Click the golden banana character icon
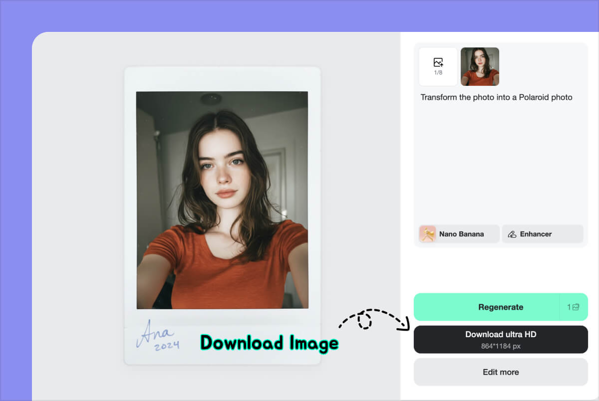Screen dimensions: 599x401 coord(427,234)
